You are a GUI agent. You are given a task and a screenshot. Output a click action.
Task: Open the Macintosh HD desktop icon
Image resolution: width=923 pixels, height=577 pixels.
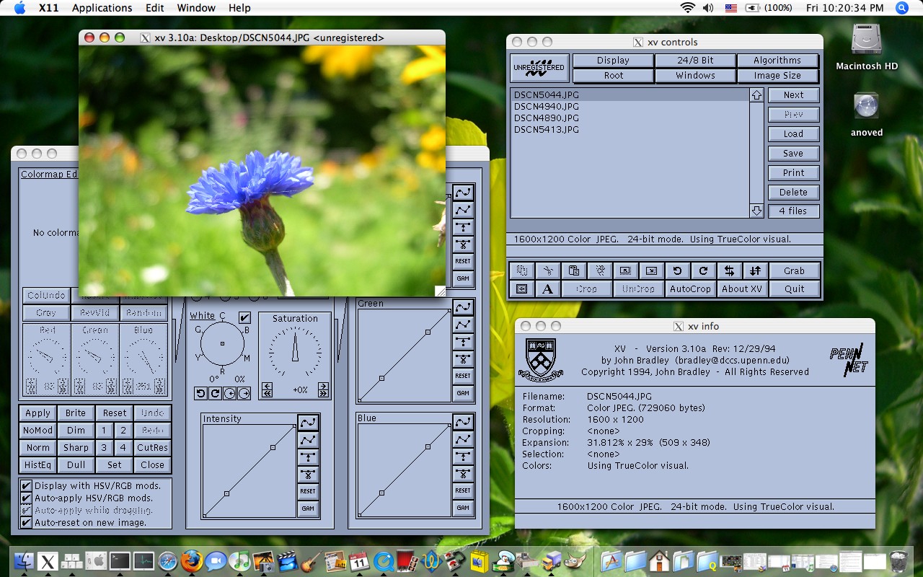tap(866, 46)
